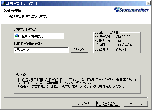This screenshot has width=152, height=110.
Task: Click the 退避元V/L V13.0.0 EE value
Action: coord(123,37)
